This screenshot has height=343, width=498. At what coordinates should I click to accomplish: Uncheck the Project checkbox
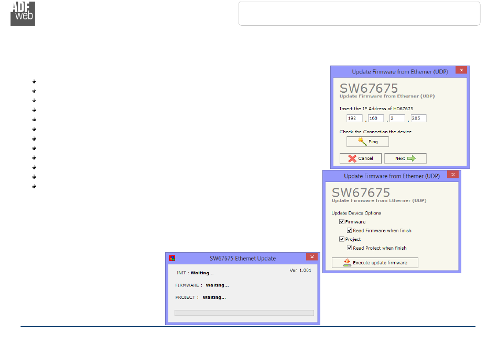[x=342, y=239]
